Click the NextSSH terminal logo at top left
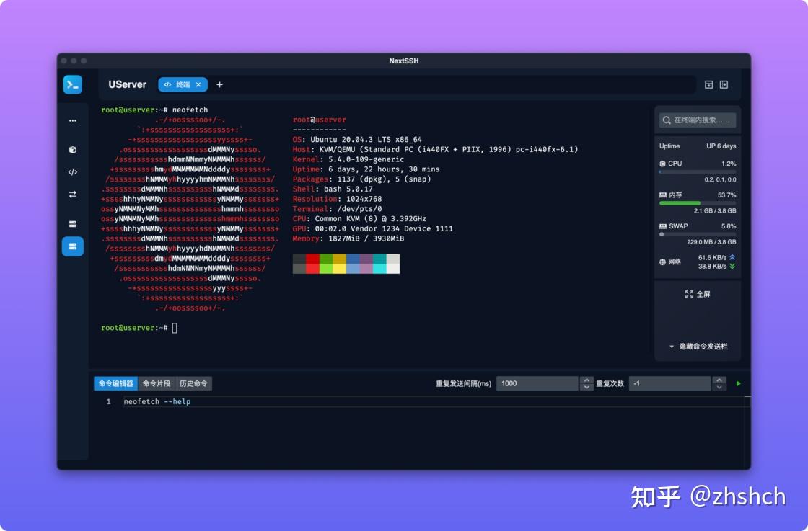The width and height of the screenshot is (808, 531). pyautogui.click(x=72, y=84)
